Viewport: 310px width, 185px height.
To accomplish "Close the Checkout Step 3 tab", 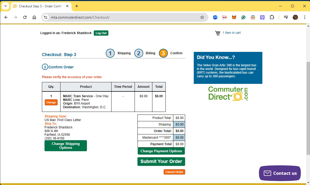I will (67, 6).
